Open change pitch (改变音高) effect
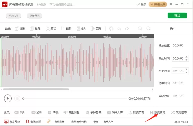 tap(157, 112)
